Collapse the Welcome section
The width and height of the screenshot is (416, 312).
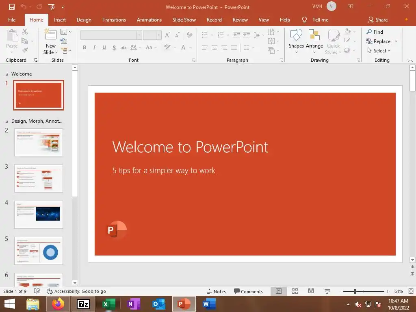tap(7, 74)
